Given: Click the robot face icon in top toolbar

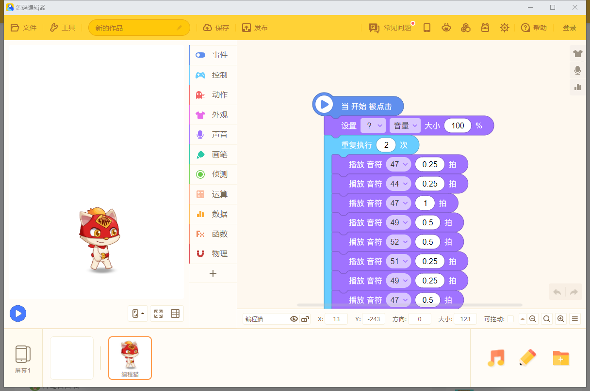Looking at the screenshot, I should (x=446, y=28).
